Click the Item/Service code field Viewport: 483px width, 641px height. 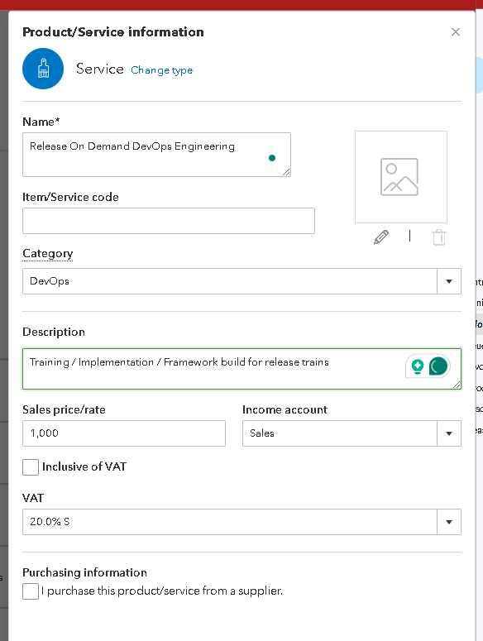[x=169, y=221]
